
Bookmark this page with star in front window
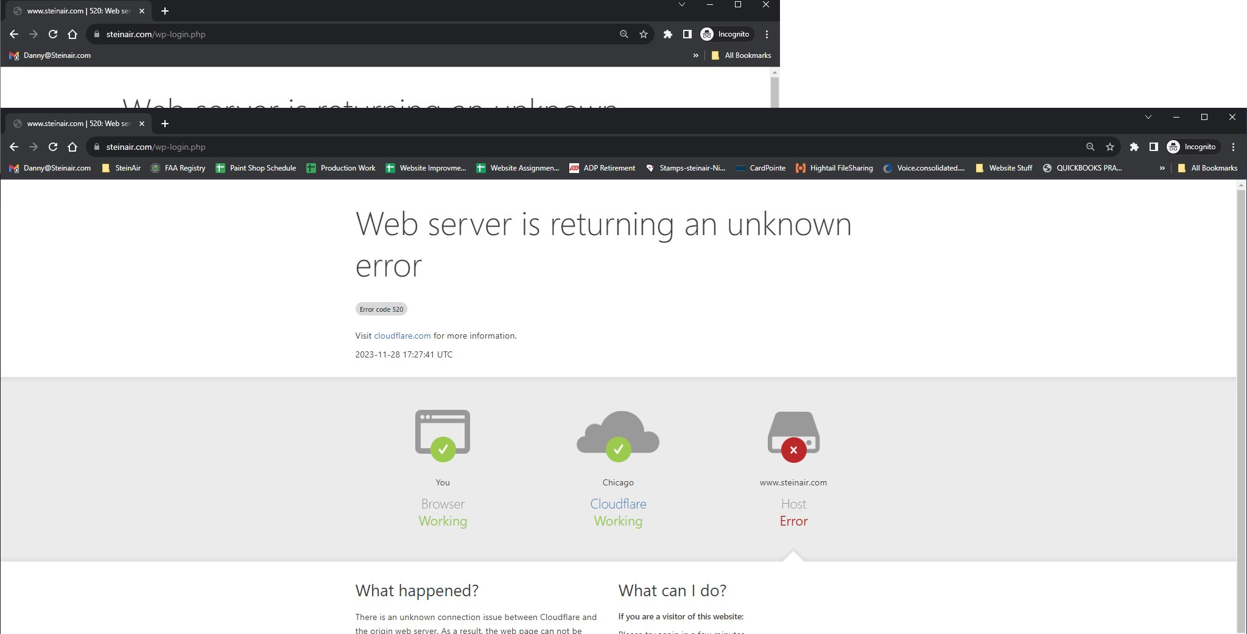tap(1110, 147)
